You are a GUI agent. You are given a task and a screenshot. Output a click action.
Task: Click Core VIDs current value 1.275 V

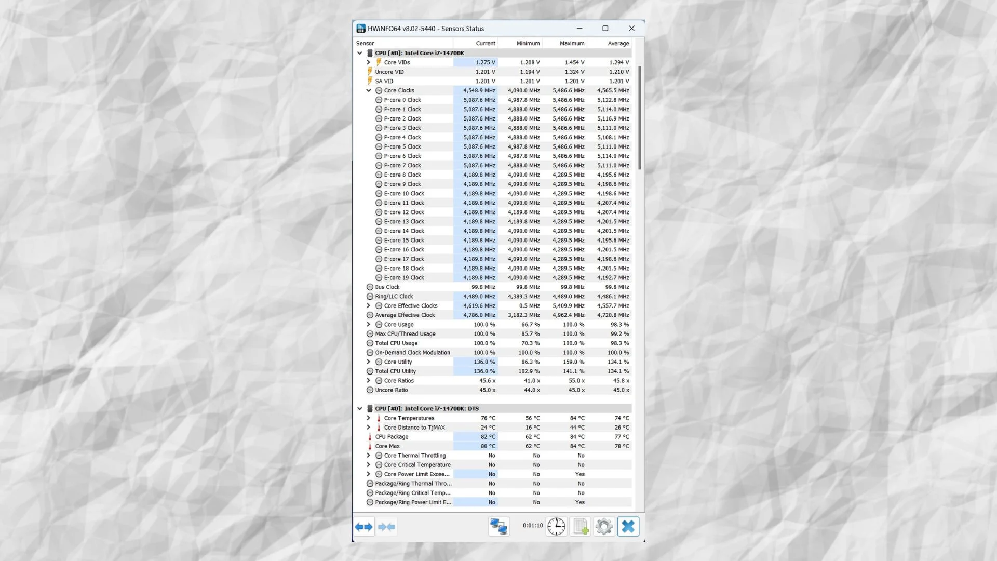485,62
